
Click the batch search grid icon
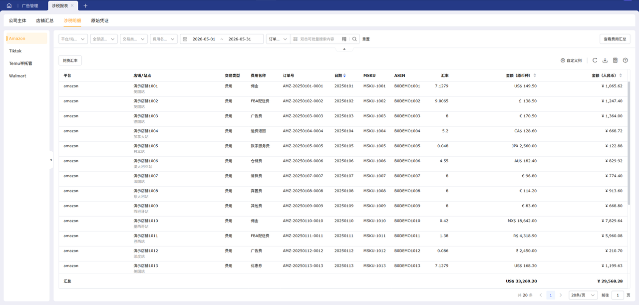click(295, 39)
